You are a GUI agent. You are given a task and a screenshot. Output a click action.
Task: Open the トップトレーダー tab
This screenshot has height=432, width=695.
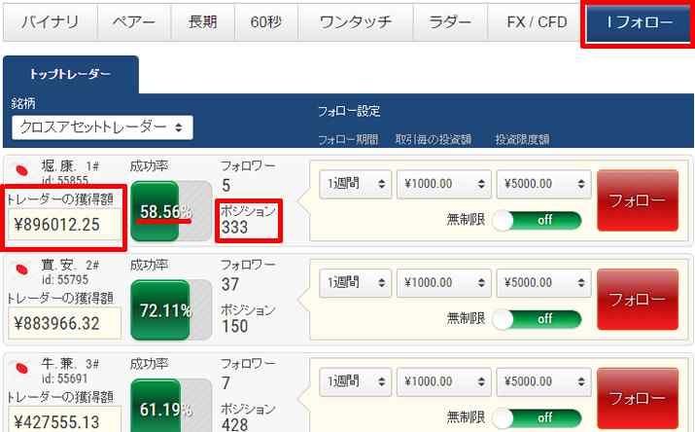coord(71,74)
